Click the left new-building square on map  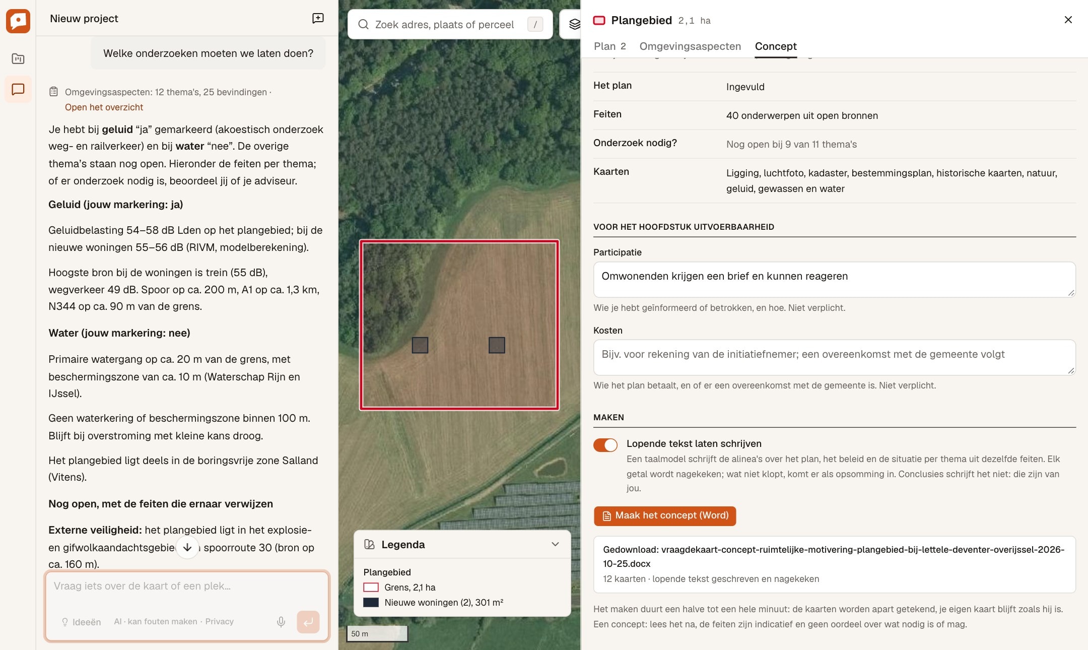[420, 345]
